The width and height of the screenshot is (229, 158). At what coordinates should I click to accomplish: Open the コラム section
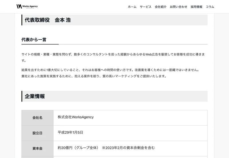(x=210, y=7)
